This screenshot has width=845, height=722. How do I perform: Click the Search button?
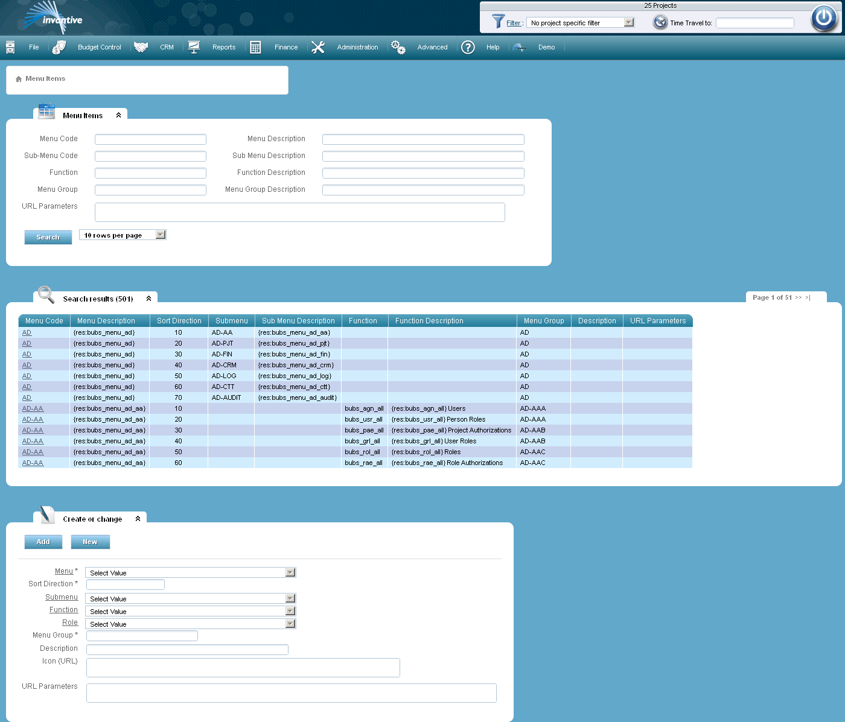tap(48, 237)
